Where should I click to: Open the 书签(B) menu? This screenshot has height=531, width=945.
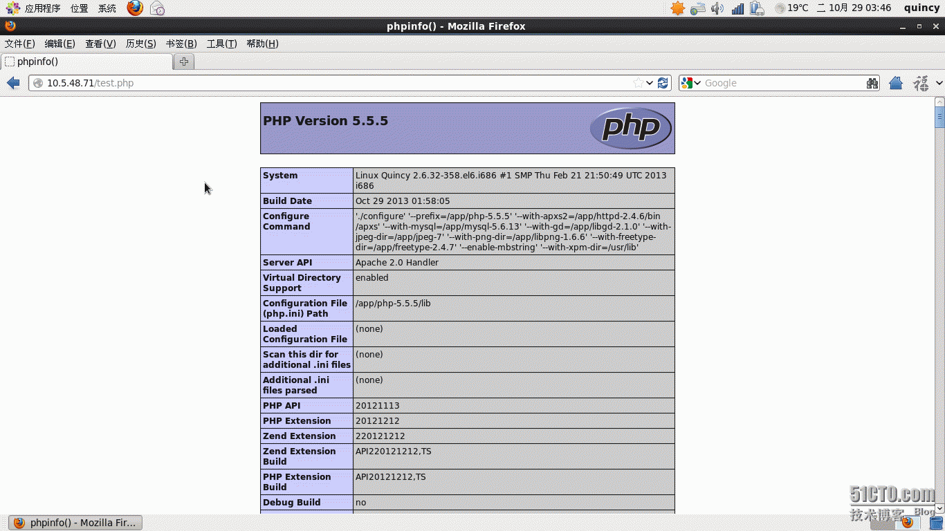tap(181, 44)
